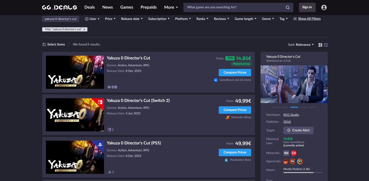Go to the Games page
Screen dimensions: 369x181
click(126, 7)
